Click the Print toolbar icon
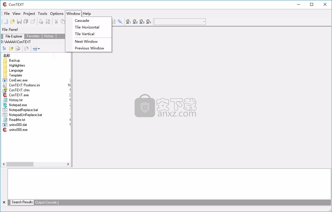This screenshot has height=212, width=332. click(41, 22)
